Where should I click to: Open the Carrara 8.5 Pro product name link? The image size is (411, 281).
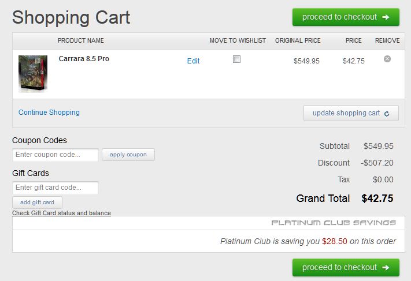[84, 59]
